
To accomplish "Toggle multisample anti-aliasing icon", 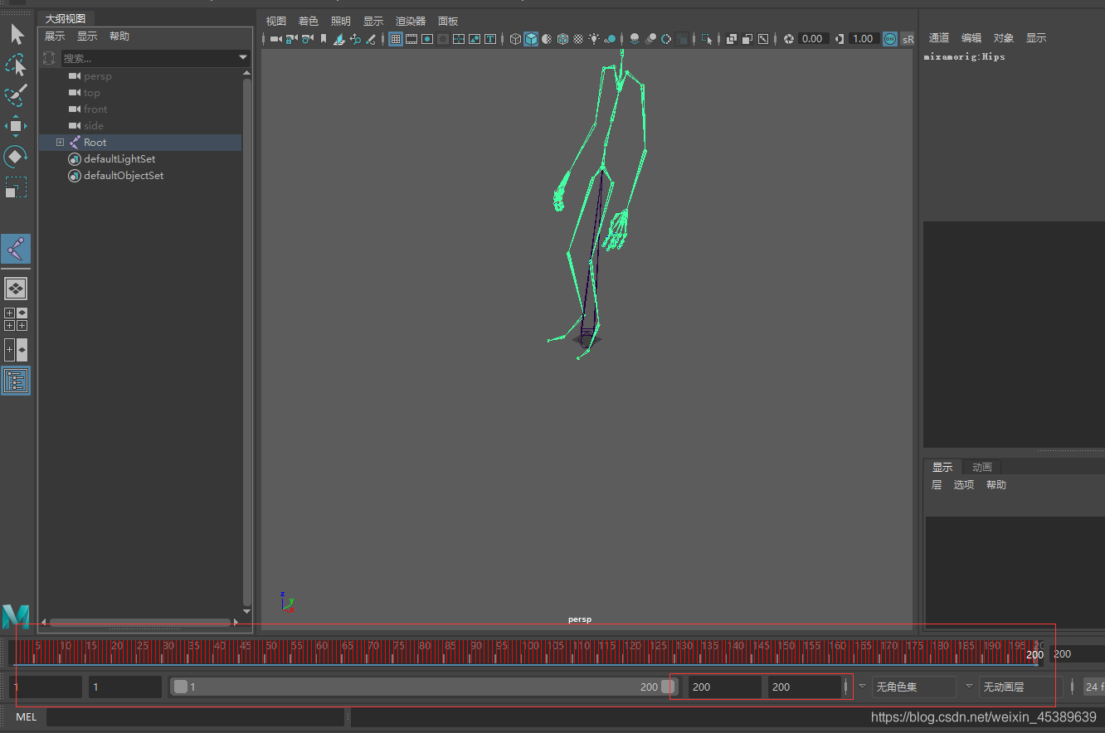I will [x=666, y=39].
